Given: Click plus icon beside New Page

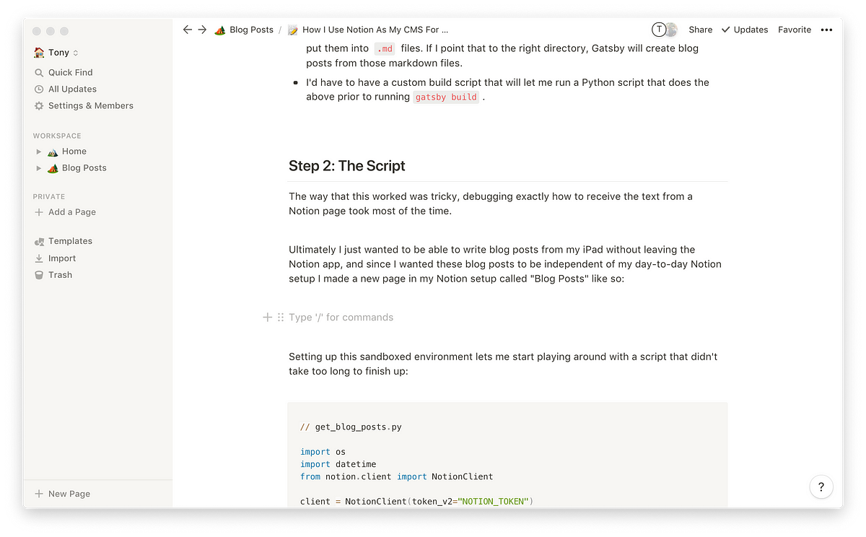Looking at the screenshot, I should click(39, 494).
